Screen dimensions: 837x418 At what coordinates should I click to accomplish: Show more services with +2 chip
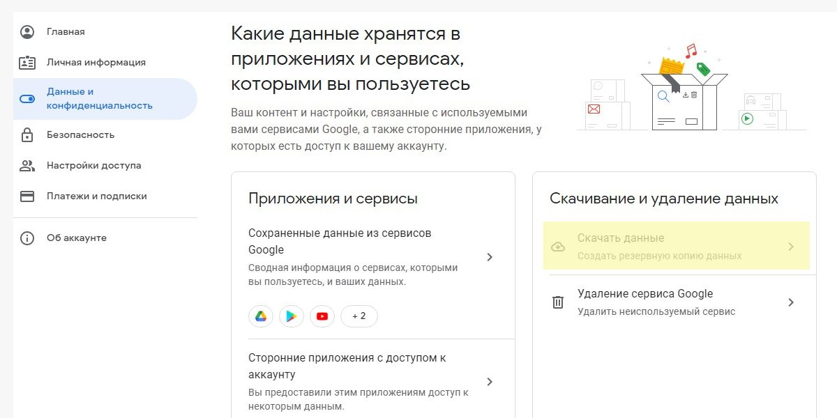tap(359, 316)
